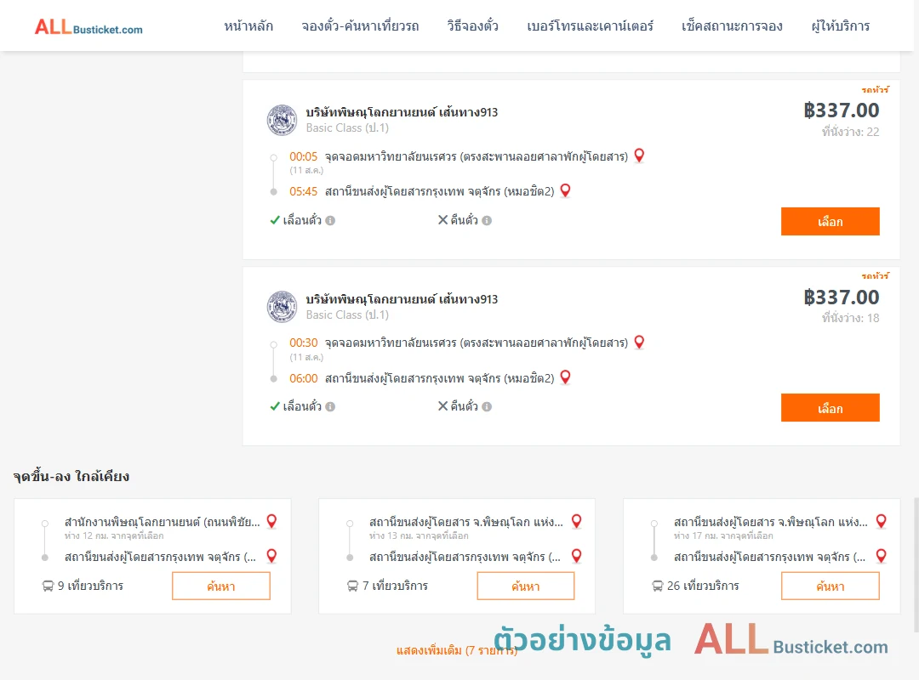Click destination pin in the 26 เที่ยวบริการ card
The image size is (919, 680).
click(882, 556)
